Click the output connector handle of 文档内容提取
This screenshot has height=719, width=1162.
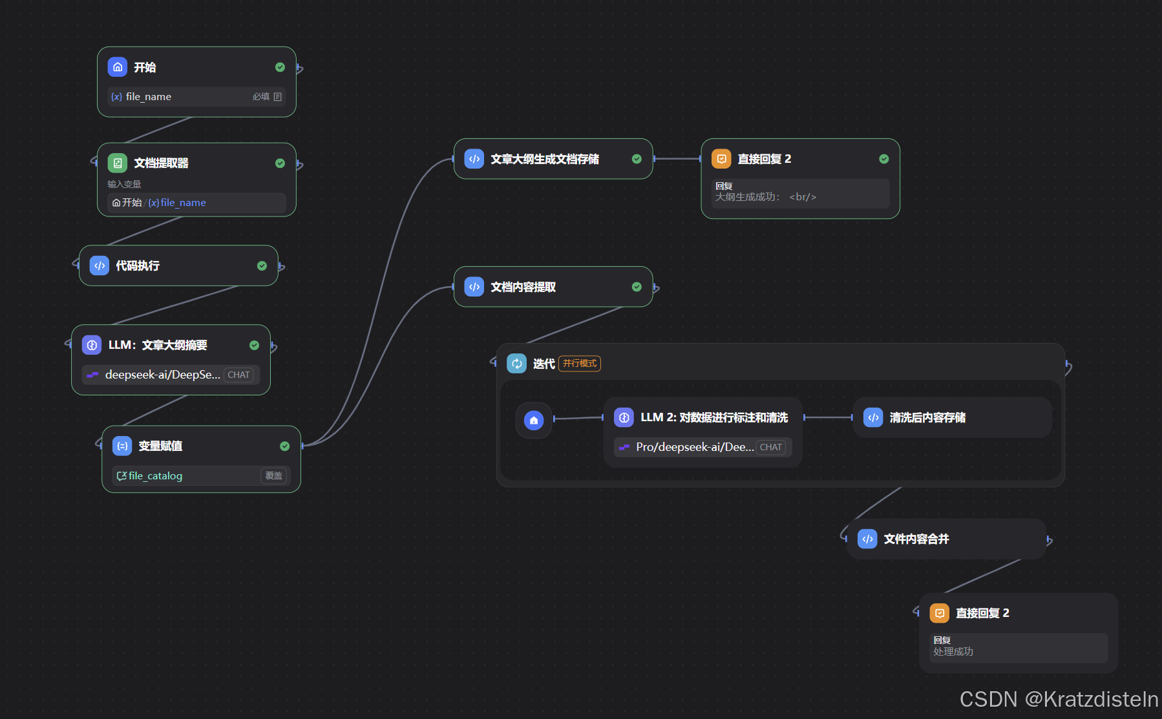(656, 288)
